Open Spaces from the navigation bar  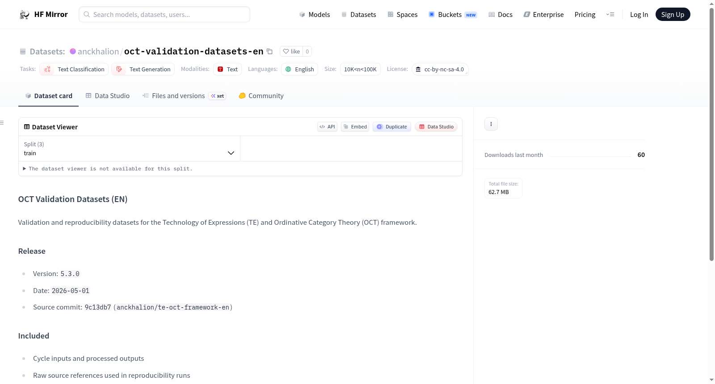click(x=402, y=15)
